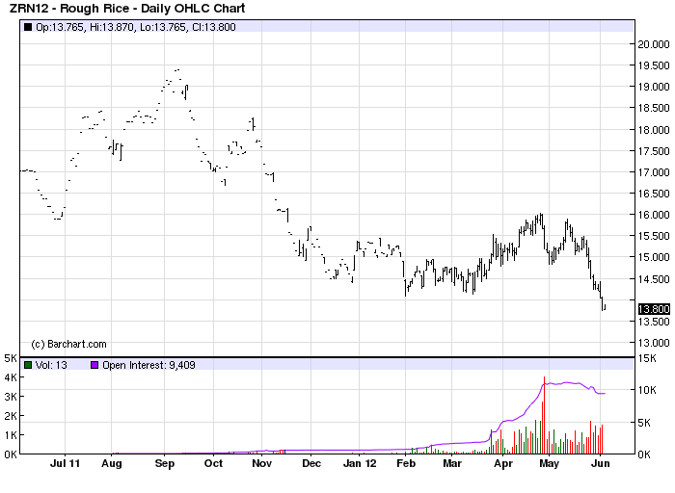Viewport: 675px width, 493px height.
Task: Click the 2K volume axis label
Action: [11, 416]
